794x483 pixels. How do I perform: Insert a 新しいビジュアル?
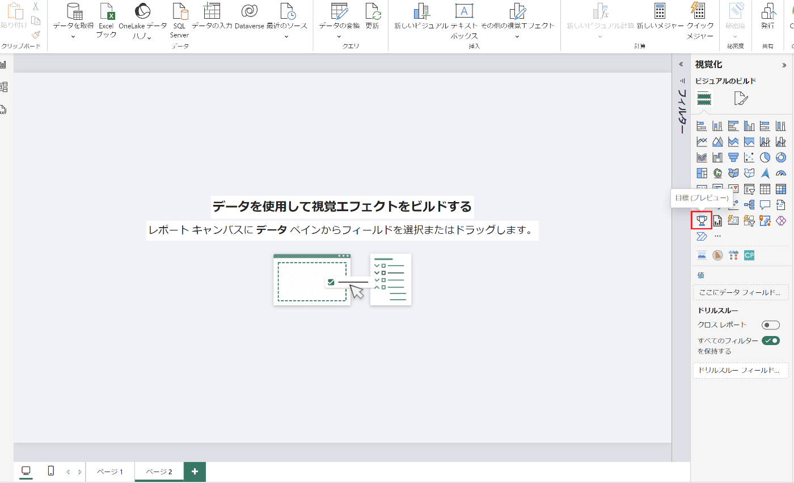coord(421,16)
